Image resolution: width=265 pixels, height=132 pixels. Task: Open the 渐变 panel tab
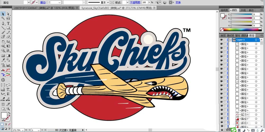point(223,36)
